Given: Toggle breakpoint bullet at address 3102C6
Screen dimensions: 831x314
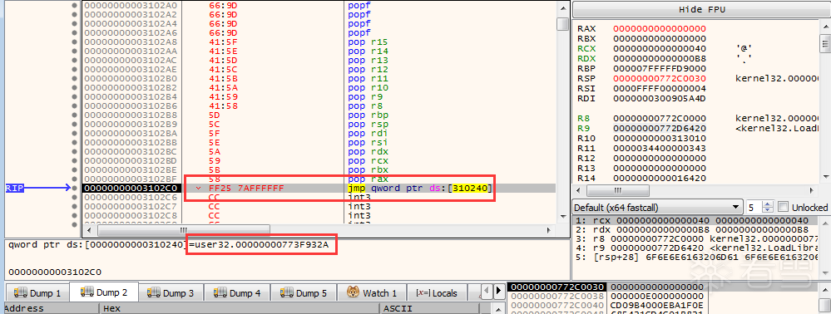Looking at the screenshot, I should click(x=75, y=197).
